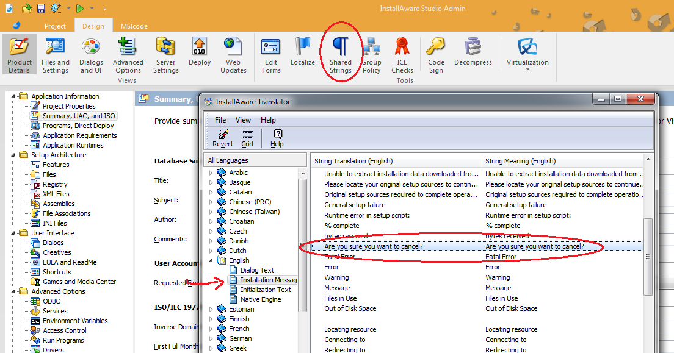Click Edit Forms tool
Screen dimensions: 674x353
pyautogui.click(x=271, y=56)
